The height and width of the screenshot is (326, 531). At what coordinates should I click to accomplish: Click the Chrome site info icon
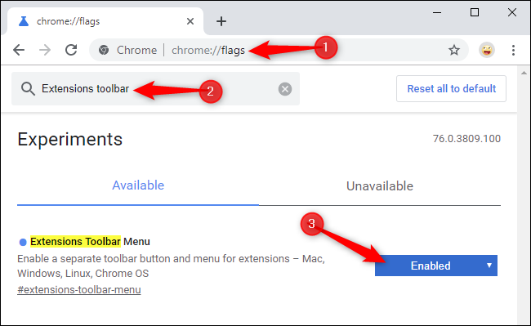pos(104,50)
